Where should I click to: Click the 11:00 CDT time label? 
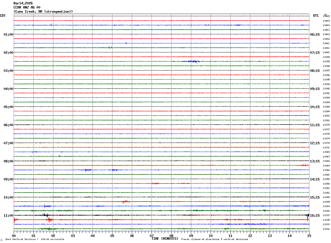click(x=8, y=216)
